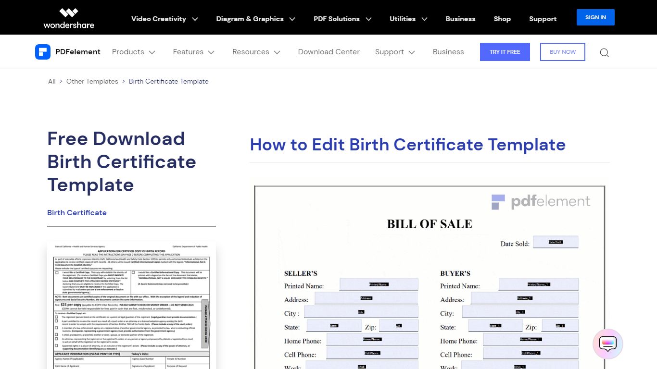Open the Wondershare logo homepage
This screenshot has height=369, width=657.
point(69,18)
